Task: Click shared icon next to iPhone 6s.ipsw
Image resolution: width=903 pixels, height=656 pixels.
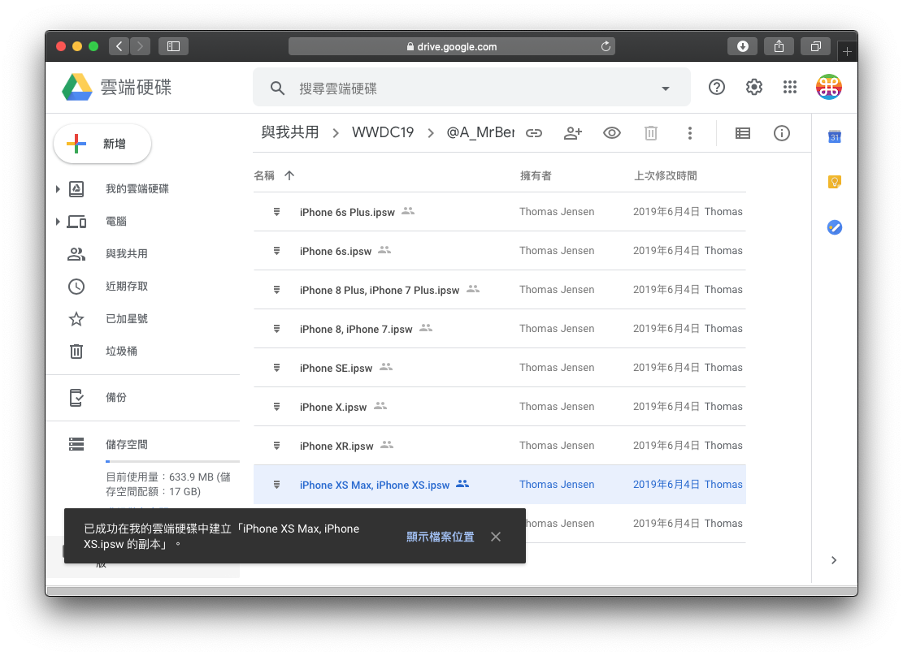Action: (384, 250)
